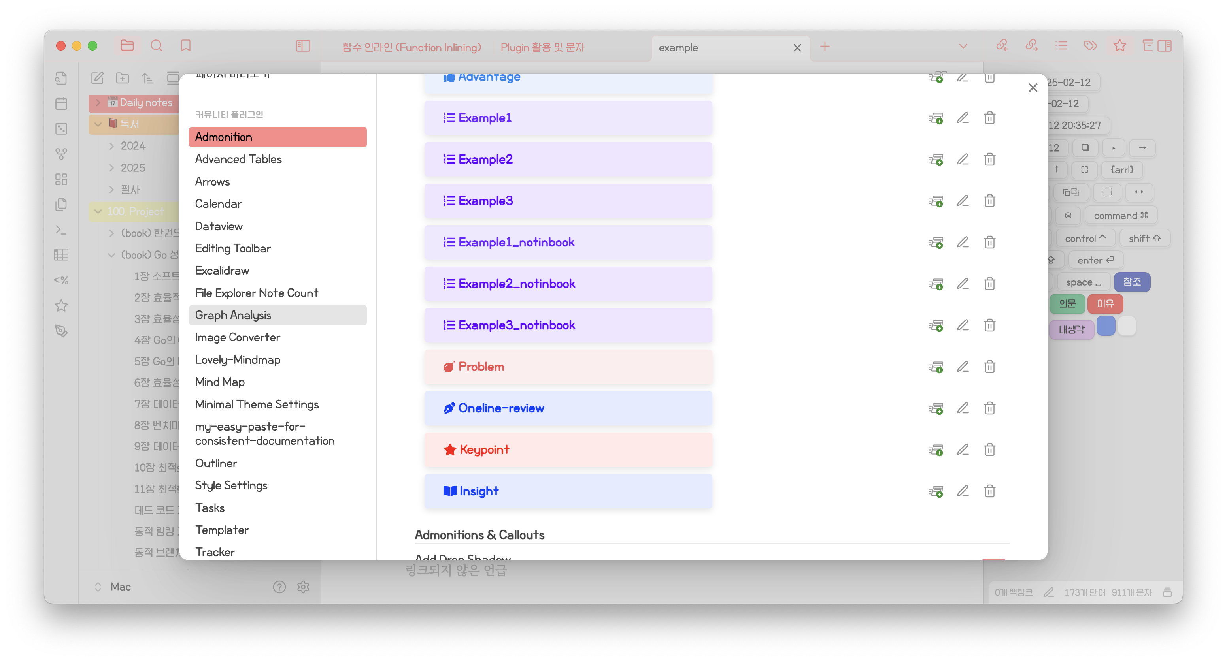This screenshot has width=1227, height=662.
Task: Click the templater <% ribbon icon
Action: (x=61, y=280)
